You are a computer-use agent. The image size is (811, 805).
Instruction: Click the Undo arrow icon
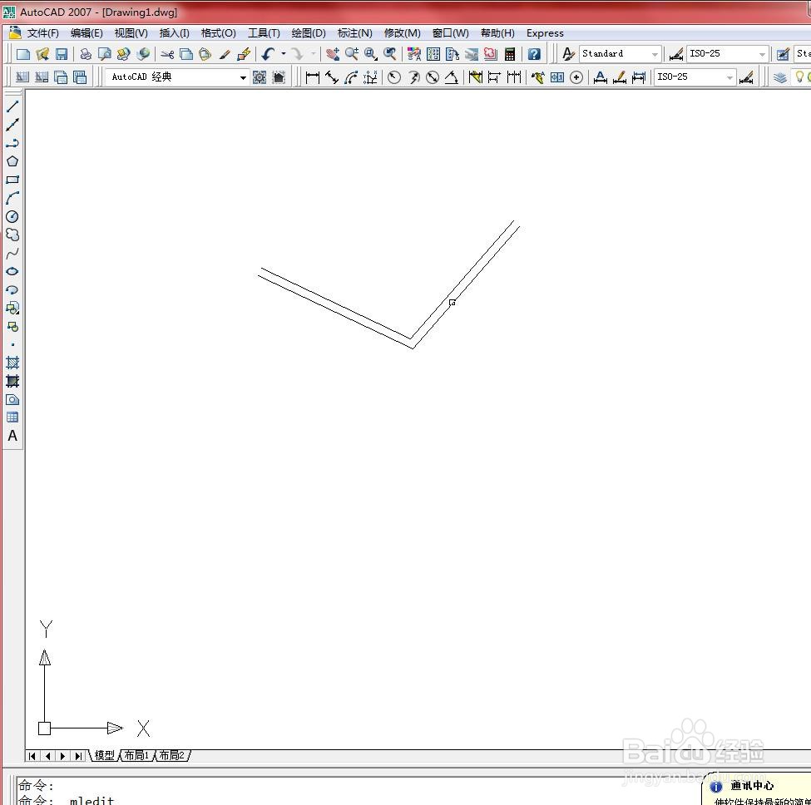pyautogui.click(x=268, y=54)
